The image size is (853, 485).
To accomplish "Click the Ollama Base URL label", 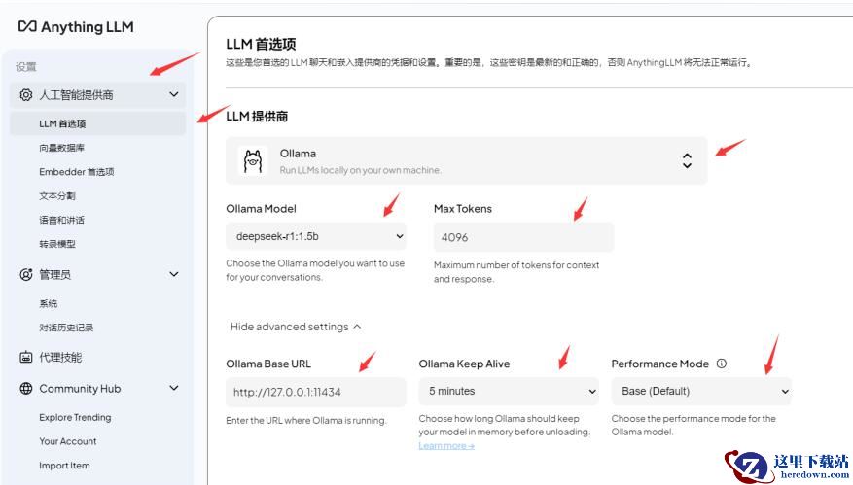I will click(268, 364).
